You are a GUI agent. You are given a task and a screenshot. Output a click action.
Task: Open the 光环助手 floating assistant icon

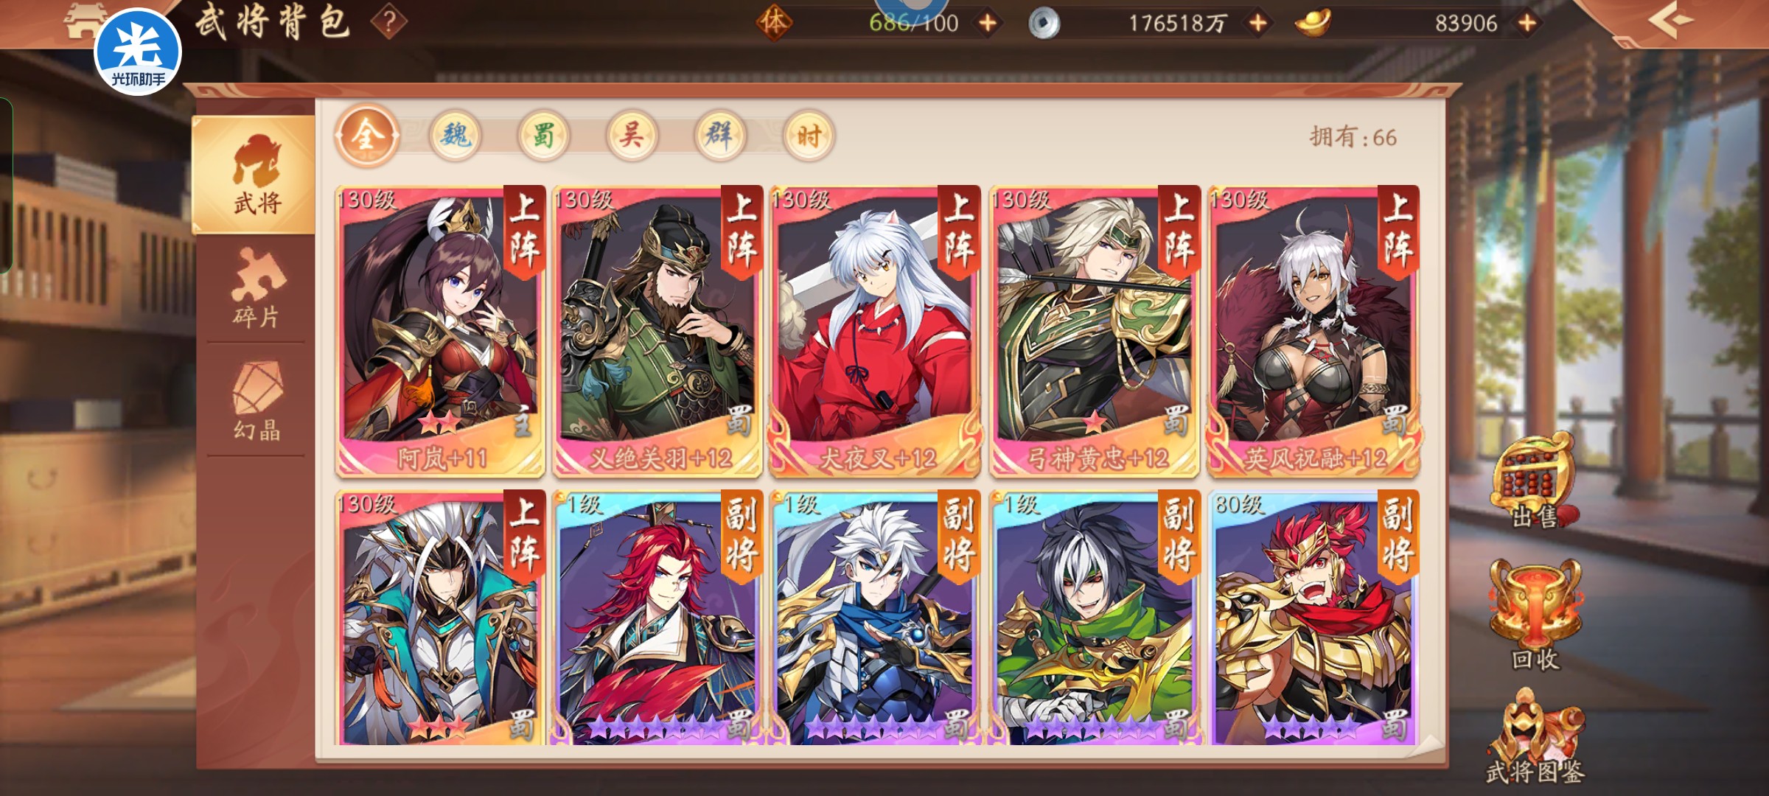coord(138,52)
